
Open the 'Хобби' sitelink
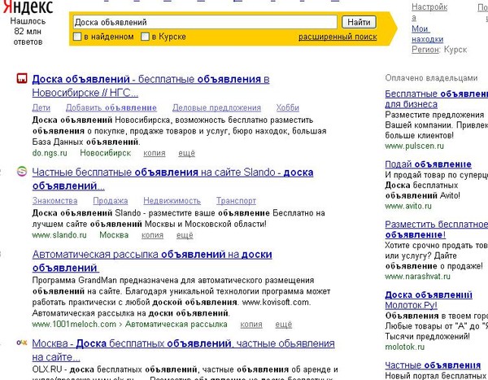(288, 107)
